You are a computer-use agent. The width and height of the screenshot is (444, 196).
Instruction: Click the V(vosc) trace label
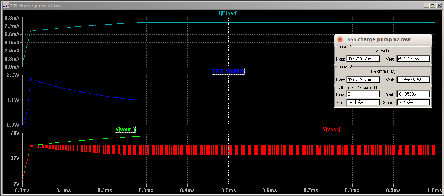coord(331,129)
